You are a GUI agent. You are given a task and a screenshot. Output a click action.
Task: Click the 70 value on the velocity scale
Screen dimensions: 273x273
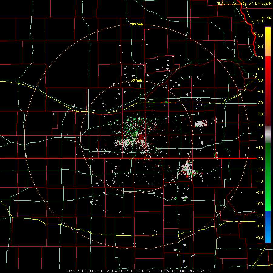(261, 58)
